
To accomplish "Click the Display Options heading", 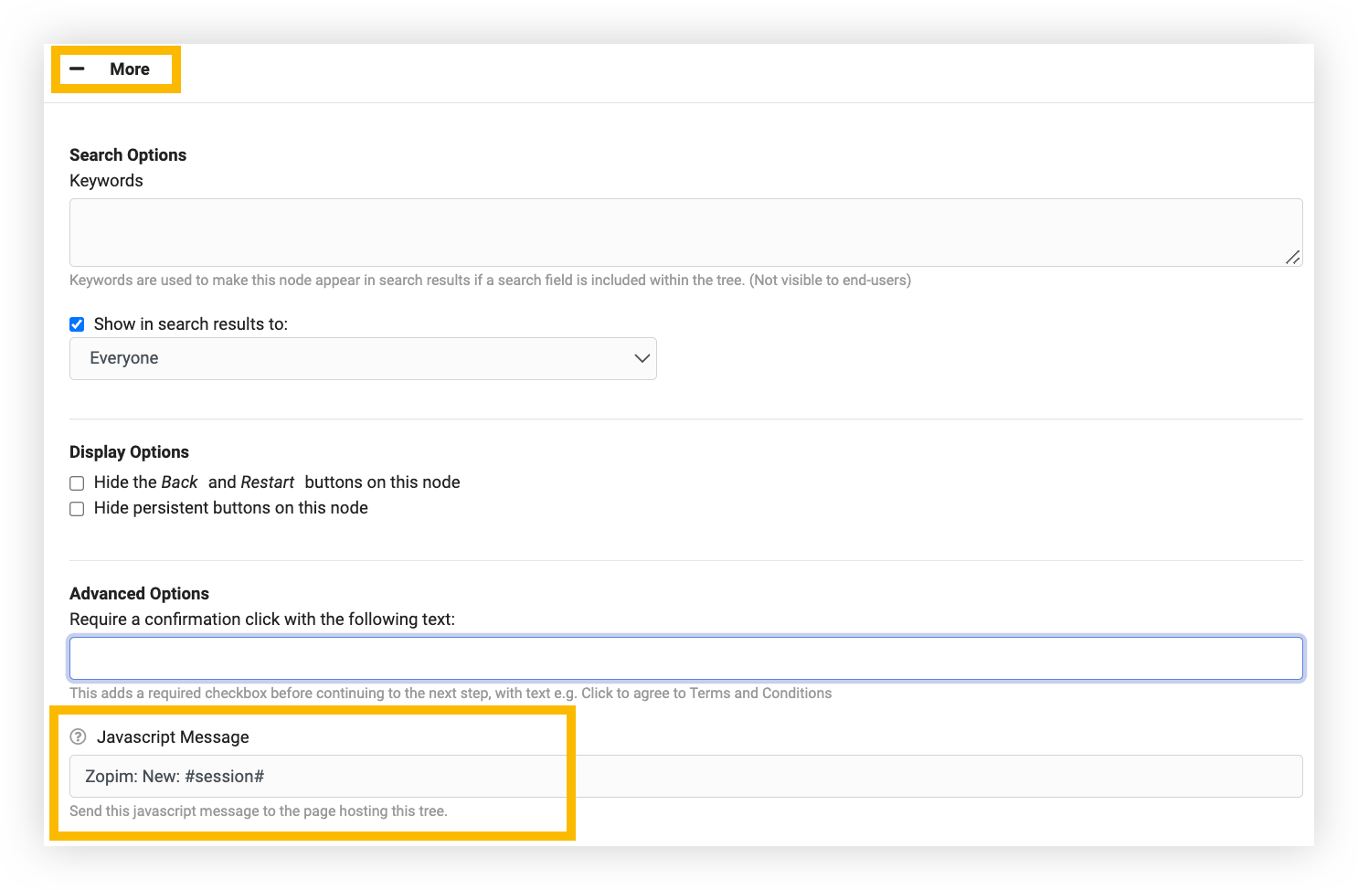I will click(x=129, y=452).
